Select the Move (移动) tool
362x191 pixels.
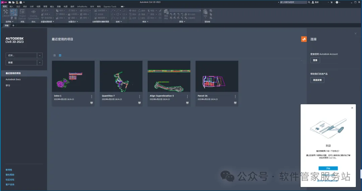point(132,11)
